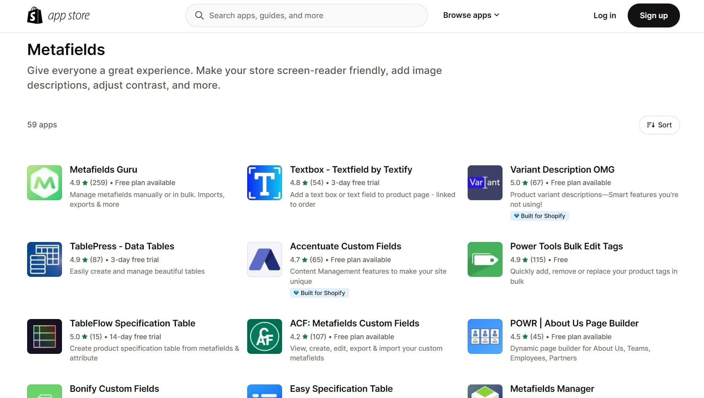Open the TableFlow Specification Table title link
The image size is (704, 398).
click(x=133, y=323)
